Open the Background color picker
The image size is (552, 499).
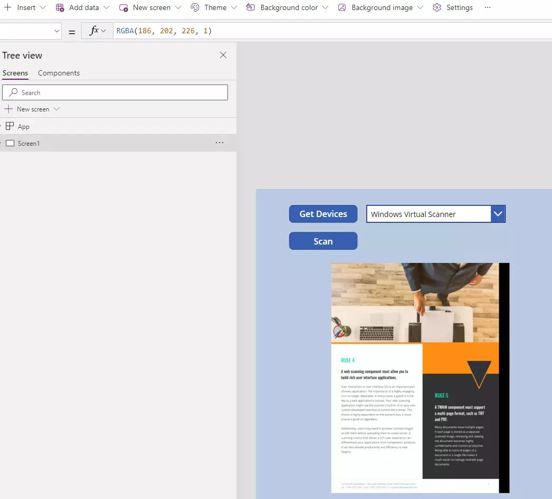[251, 7]
